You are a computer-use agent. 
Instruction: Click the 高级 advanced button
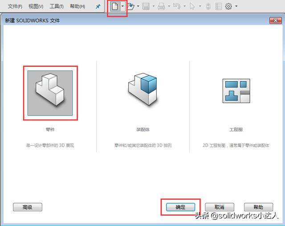pyautogui.click(x=28, y=207)
